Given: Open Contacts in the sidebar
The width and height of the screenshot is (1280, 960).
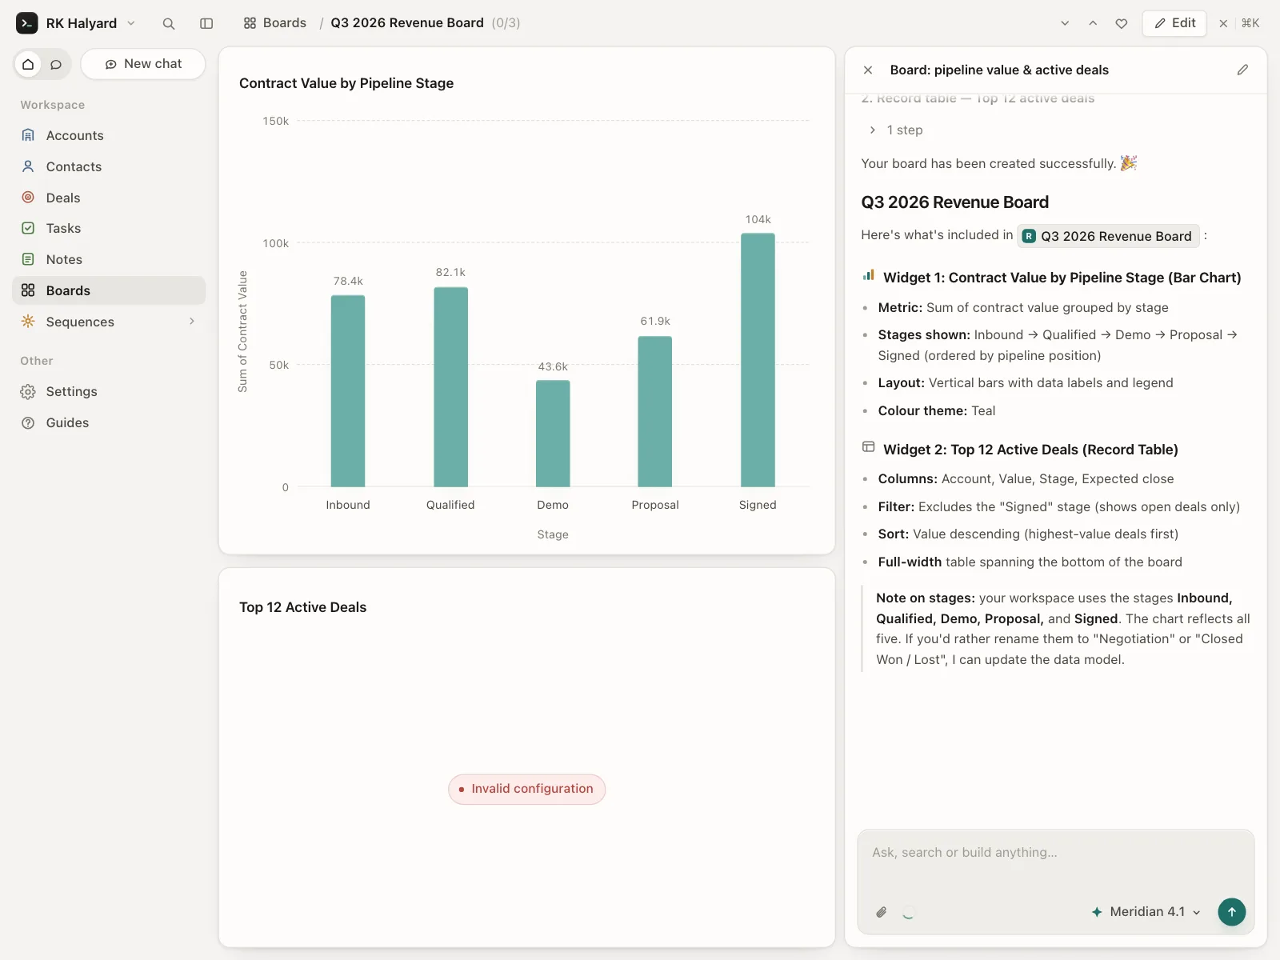Looking at the screenshot, I should (109, 167).
